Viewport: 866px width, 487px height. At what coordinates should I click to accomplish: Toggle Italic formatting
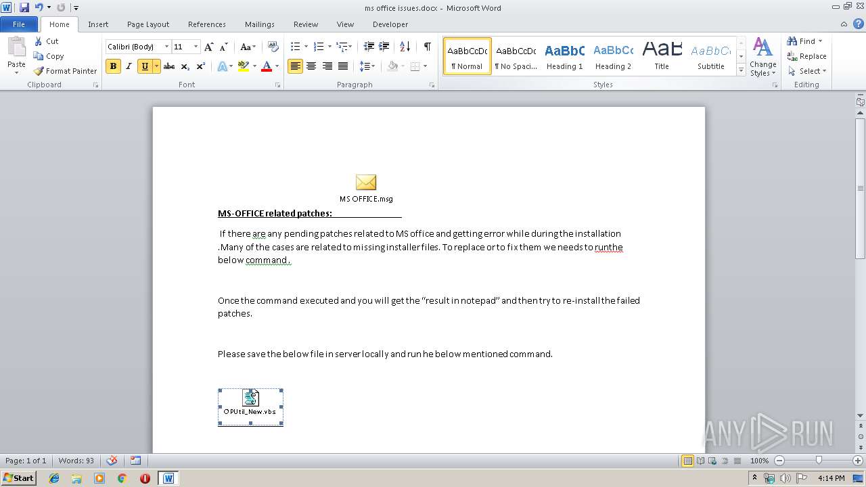(129, 66)
